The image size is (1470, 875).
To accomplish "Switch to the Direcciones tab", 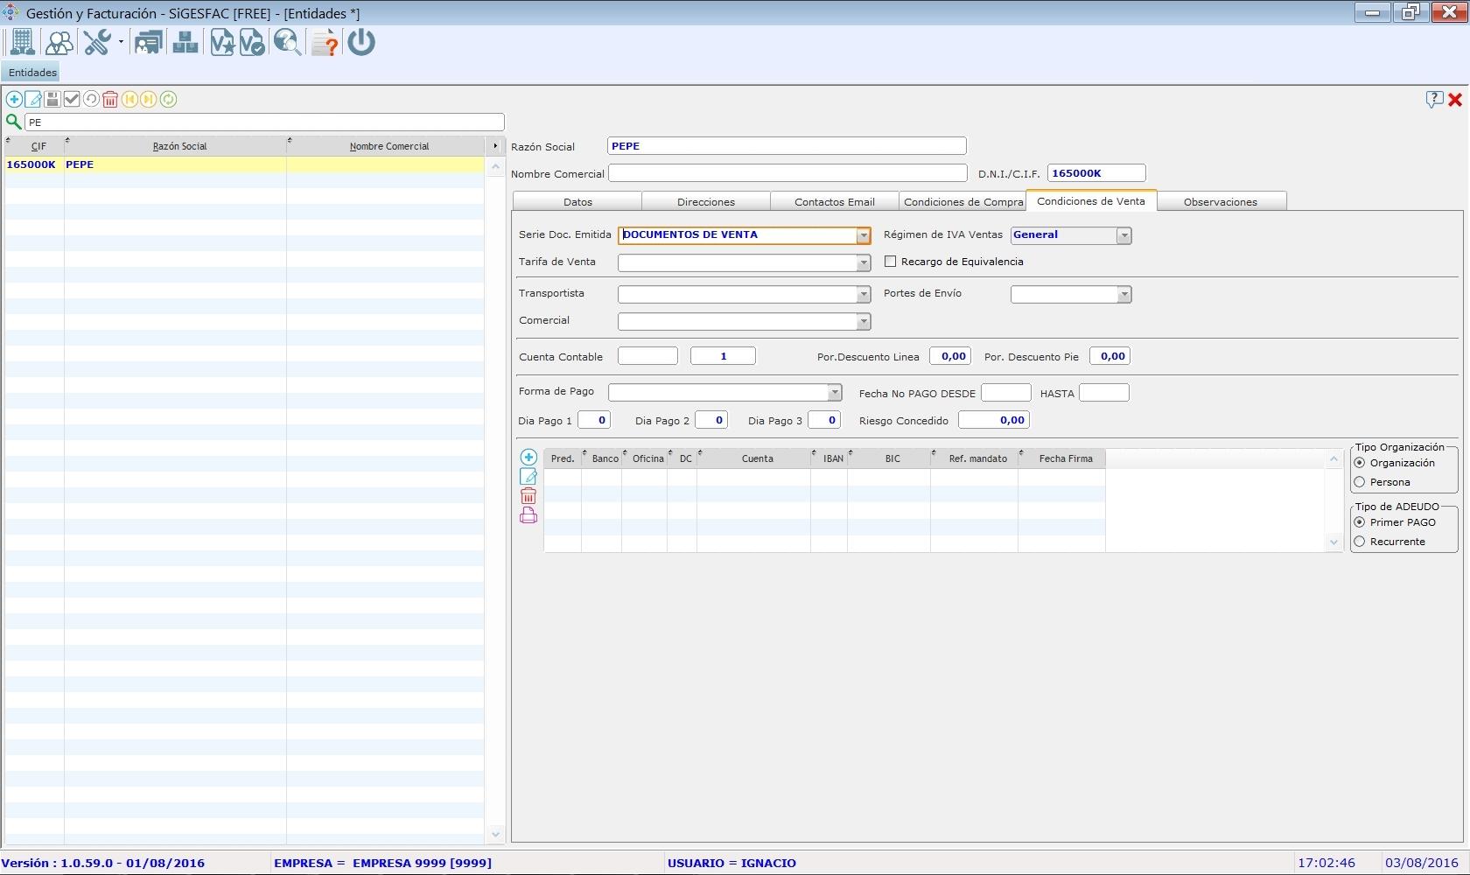I will [706, 201].
